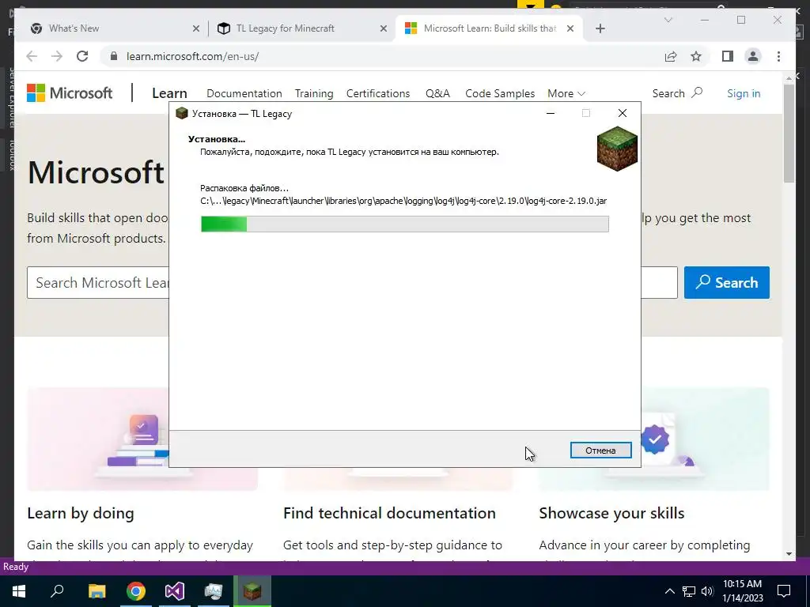Select the Microsoft Learn browser tab
This screenshot has height=607, width=810.
[x=490, y=28]
